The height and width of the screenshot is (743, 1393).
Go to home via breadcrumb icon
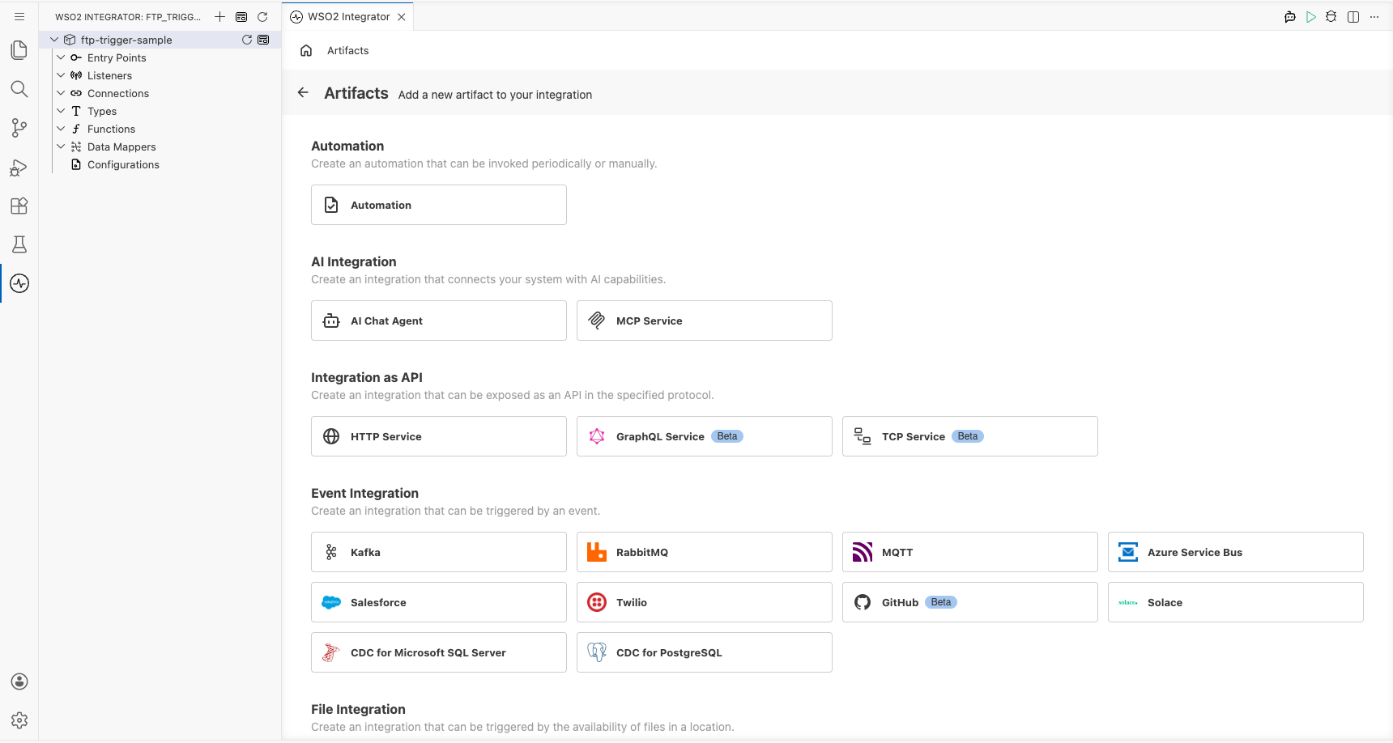[x=306, y=50]
